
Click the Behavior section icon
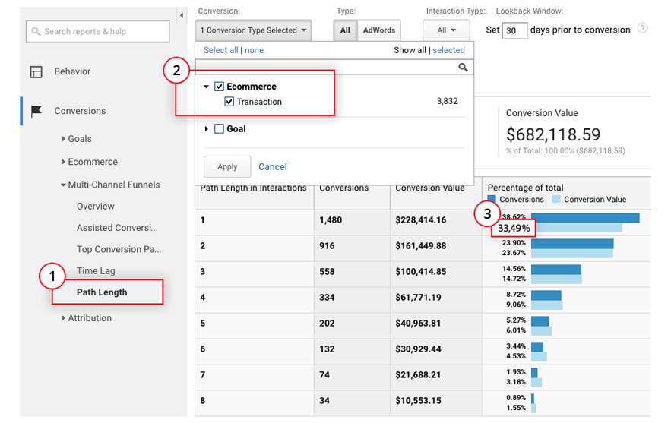coord(36,72)
